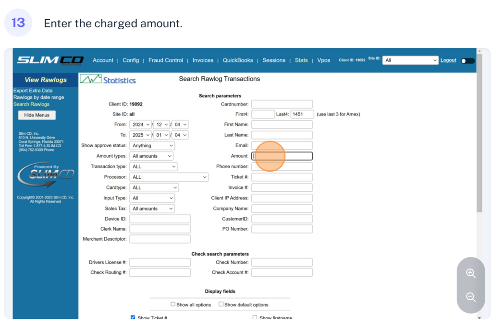Open the QuickBooks menu item
Viewport: 492px width, 327px height.
tap(238, 60)
